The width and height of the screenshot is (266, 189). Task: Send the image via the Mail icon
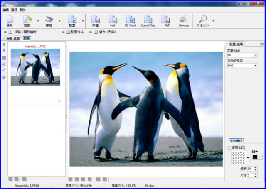point(112,20)
